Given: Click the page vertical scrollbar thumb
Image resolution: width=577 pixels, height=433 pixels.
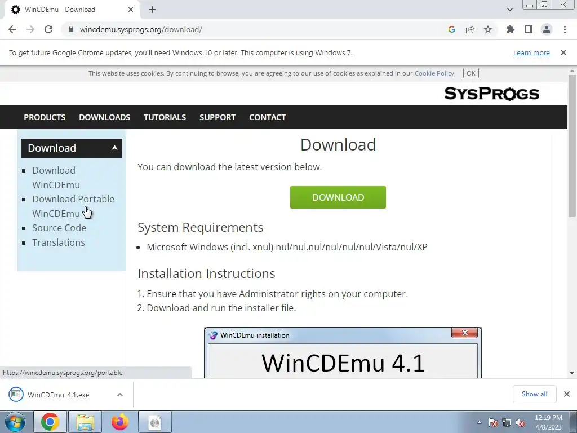Looking at the screenshot, I should click(572, 145).
